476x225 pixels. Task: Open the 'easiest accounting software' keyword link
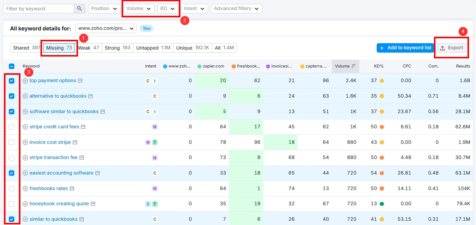61,173
